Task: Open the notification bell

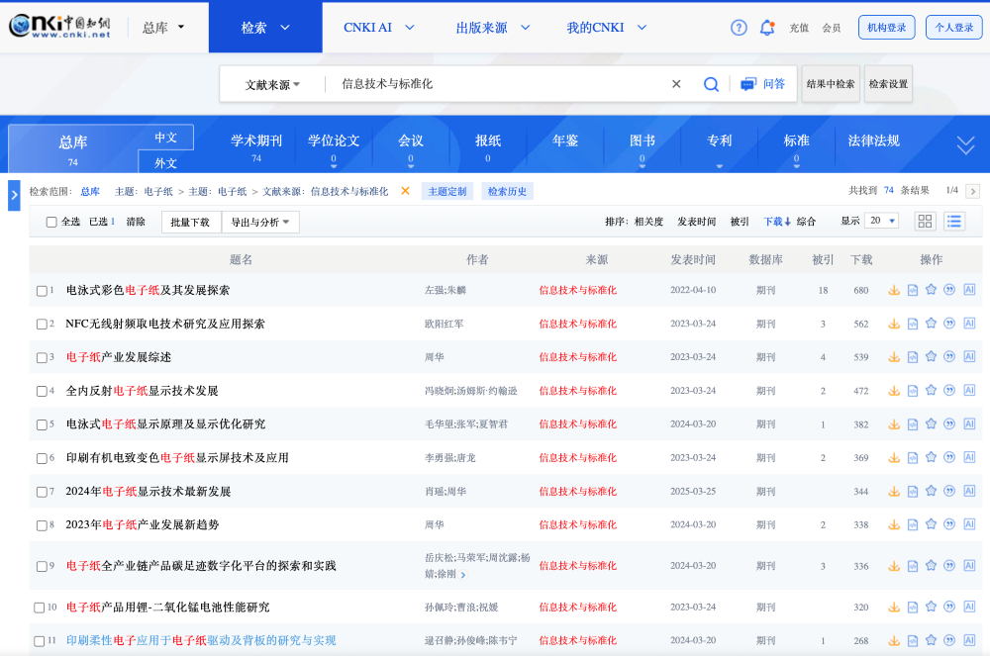Action: (x=766, y=28)
